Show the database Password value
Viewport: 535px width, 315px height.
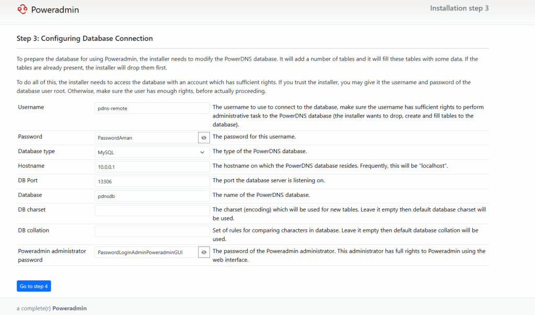[x=204, y=137]
